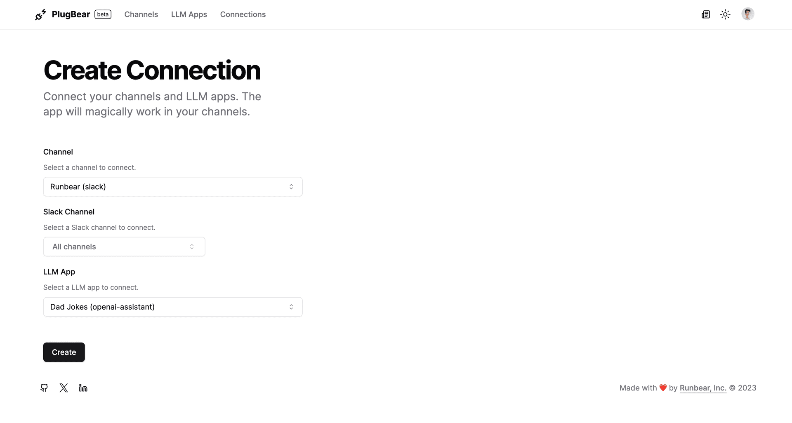
Task: Toggle the light/dark theme sun icon
Action: tap(725, 15)
